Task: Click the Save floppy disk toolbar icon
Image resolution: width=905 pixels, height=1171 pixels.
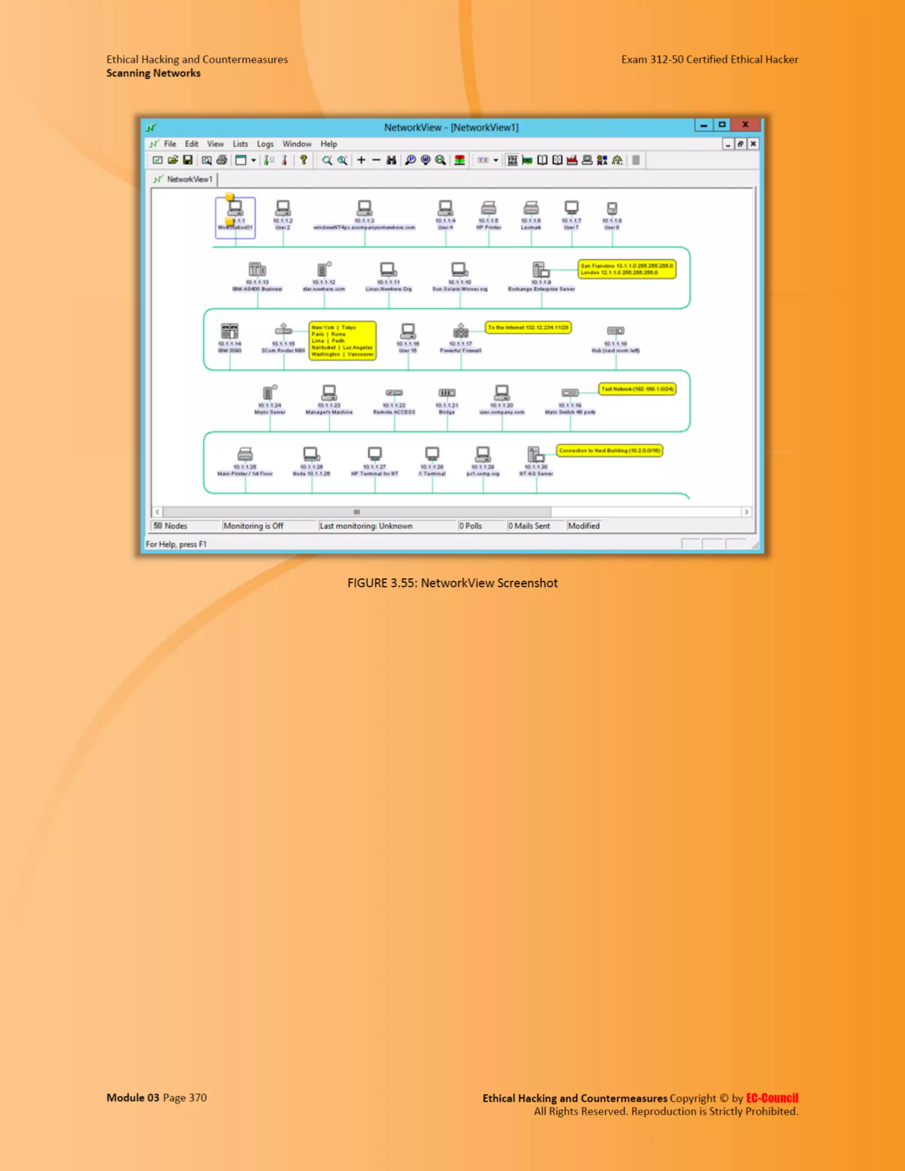Action: 188,160
